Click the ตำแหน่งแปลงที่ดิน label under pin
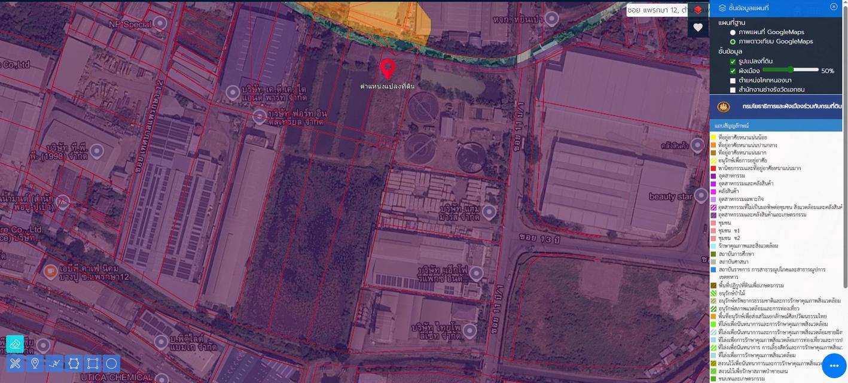Screen dimensions: 848x383 (x=388, y=86)
